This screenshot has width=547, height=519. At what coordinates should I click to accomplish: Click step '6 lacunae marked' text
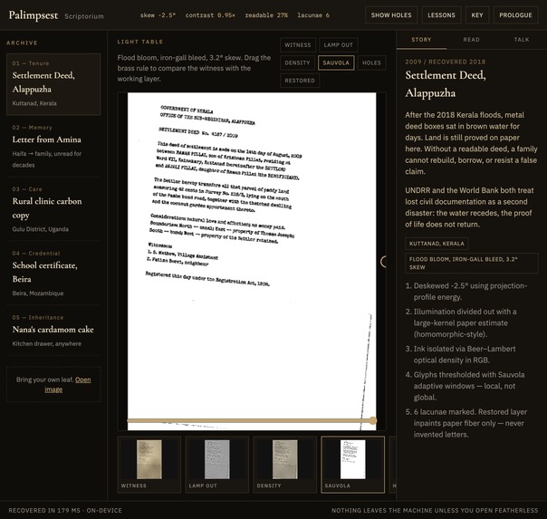470,423
